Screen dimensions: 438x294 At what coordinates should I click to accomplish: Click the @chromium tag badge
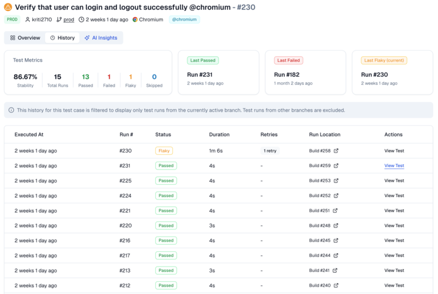coord(184,20)
